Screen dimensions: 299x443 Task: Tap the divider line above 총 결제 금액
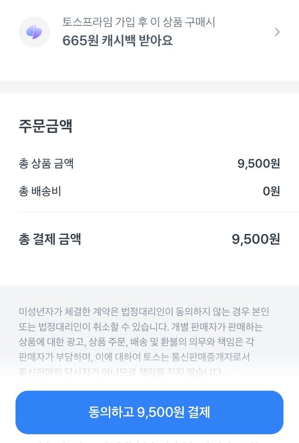[x=149, y=212]
